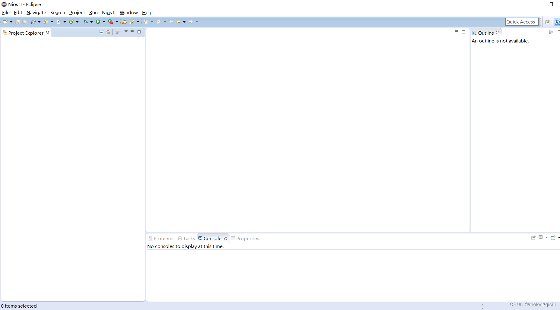
Task: Open the Debug configurations dropdown arrow
Action: coord(91,22)
